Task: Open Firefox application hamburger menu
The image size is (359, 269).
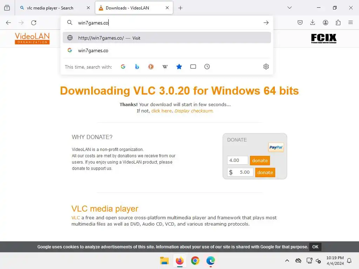Action: (351, 22)
